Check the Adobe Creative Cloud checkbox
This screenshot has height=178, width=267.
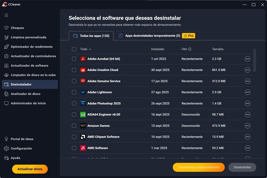point(74,70)
